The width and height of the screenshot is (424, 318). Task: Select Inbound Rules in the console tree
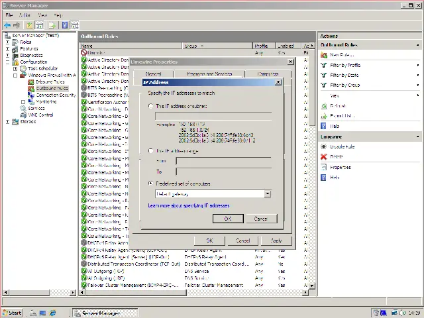[50, 81]
